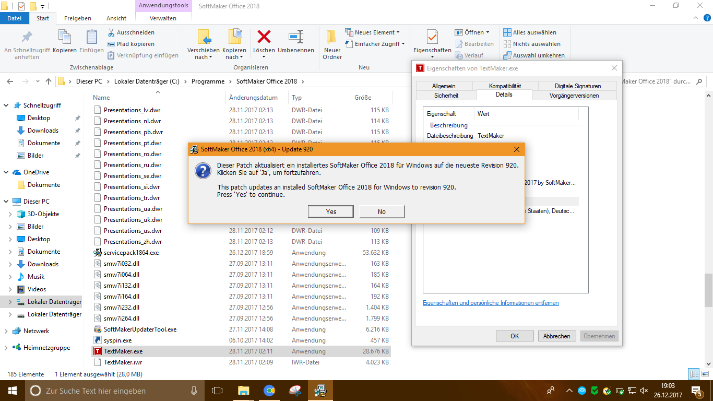Screen dimensions: 713x401
Task: Click Pfad kopieren in the ribbon
Action: coord(131,44)
